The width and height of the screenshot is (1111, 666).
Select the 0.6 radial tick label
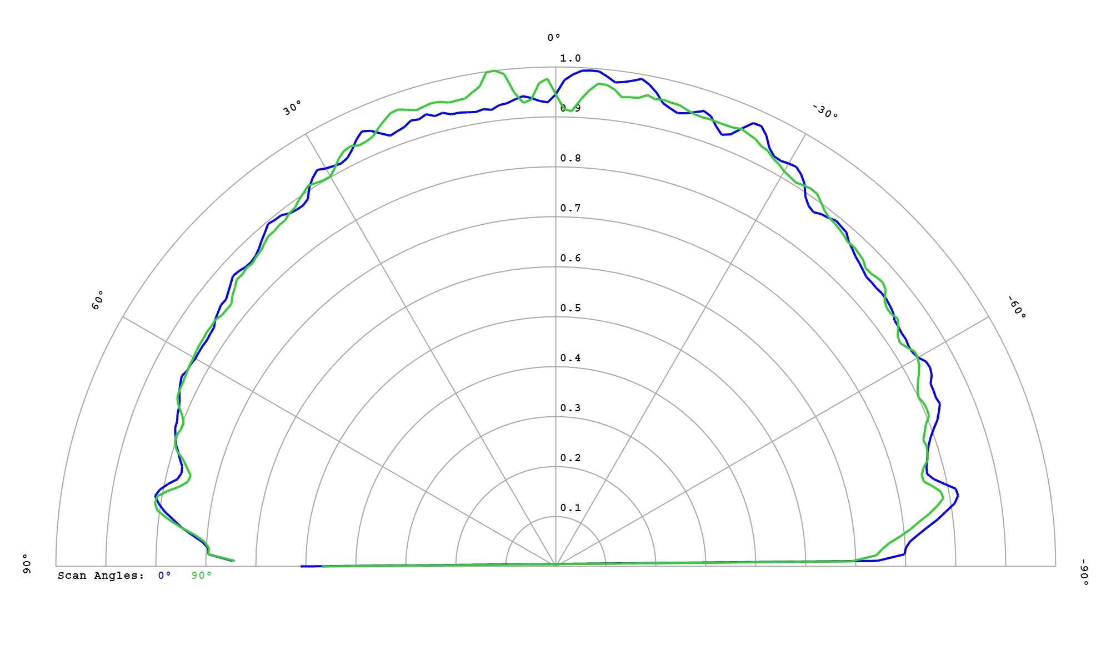(x=570, y=258)
